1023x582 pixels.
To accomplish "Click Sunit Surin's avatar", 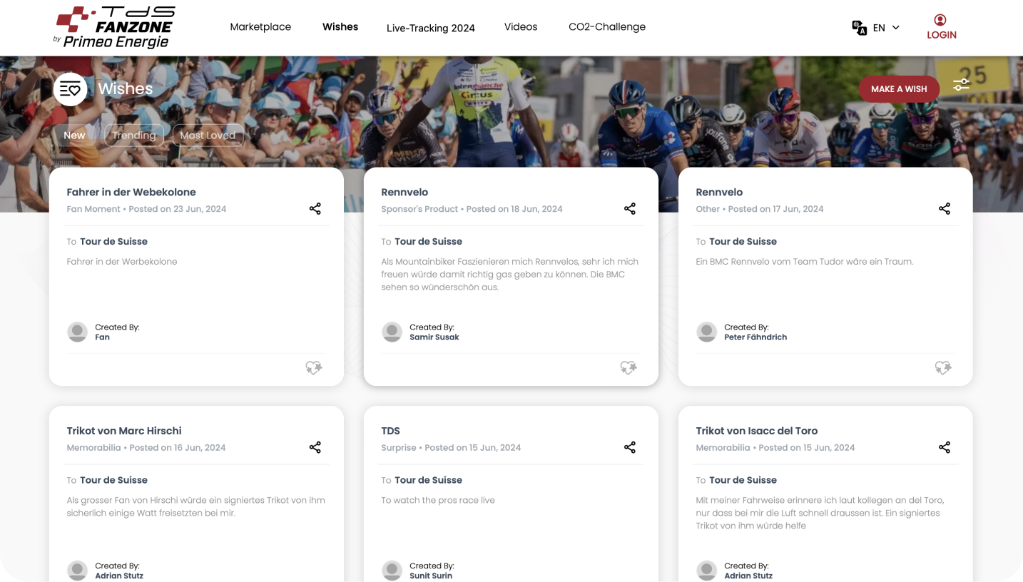I will point(392,571).
